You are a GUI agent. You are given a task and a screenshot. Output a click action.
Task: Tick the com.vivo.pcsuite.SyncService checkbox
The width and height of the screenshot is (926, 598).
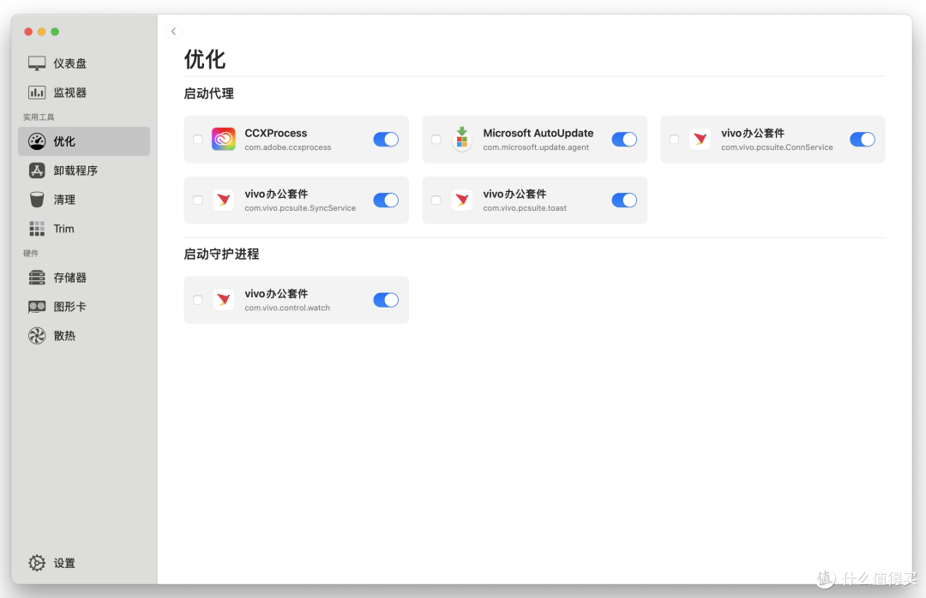[x=198, y=200]
